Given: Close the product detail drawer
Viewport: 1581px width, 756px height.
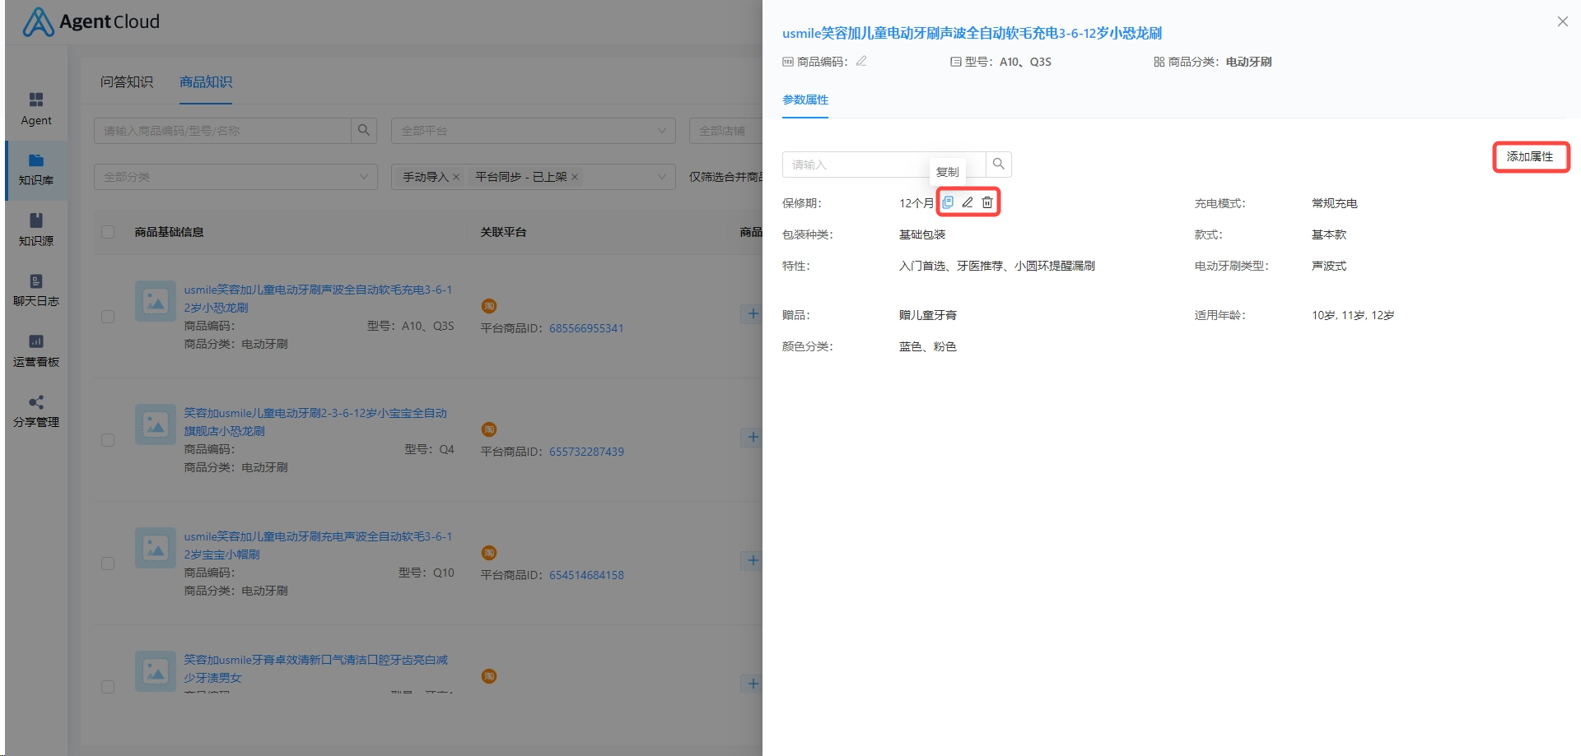Looking at the screenshot, I should tap(1562, 21).
